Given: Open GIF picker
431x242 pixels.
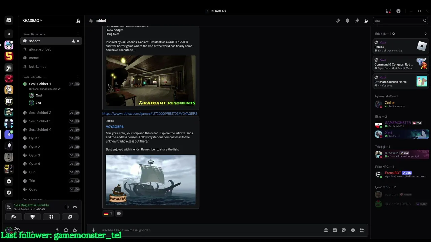Looking at the screenshot, I should click(335, 230).
